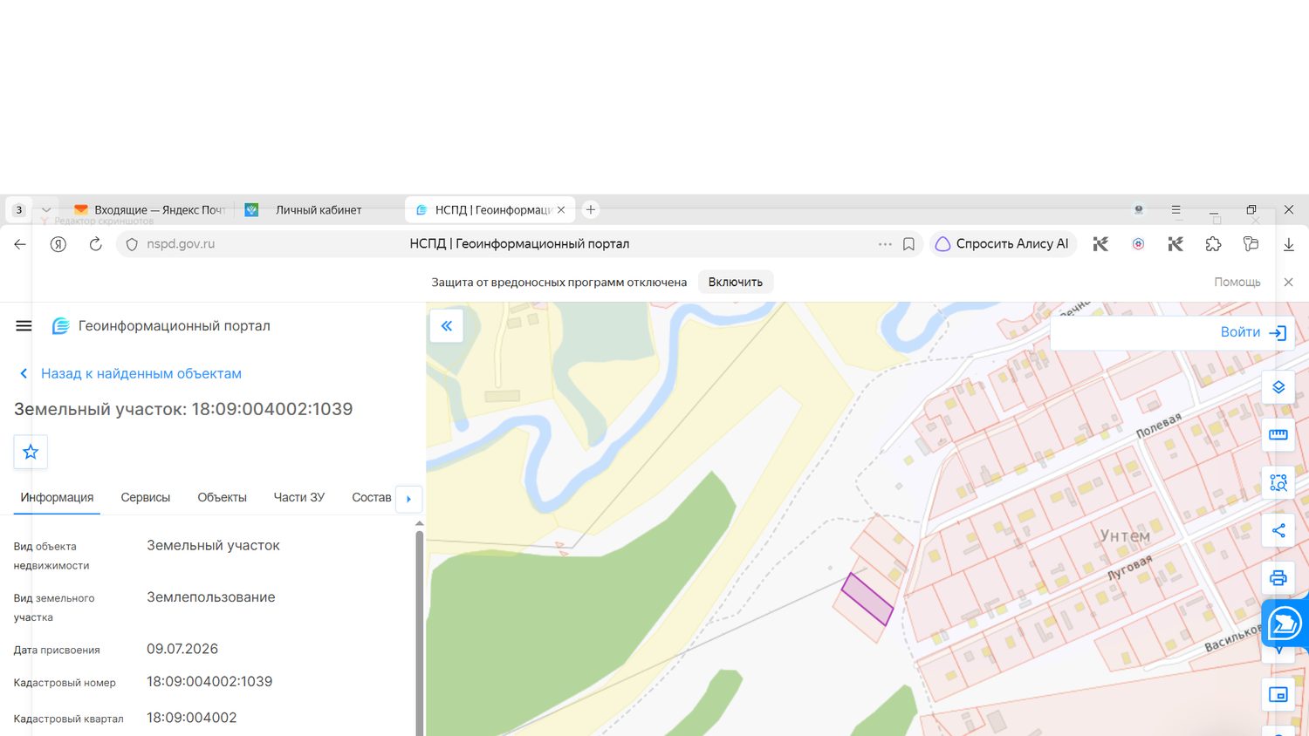Image resolution: width=1309 pixels, height=736 pixels.
Task: Switch to the Объекты tab
Action: tap(223, 497)
